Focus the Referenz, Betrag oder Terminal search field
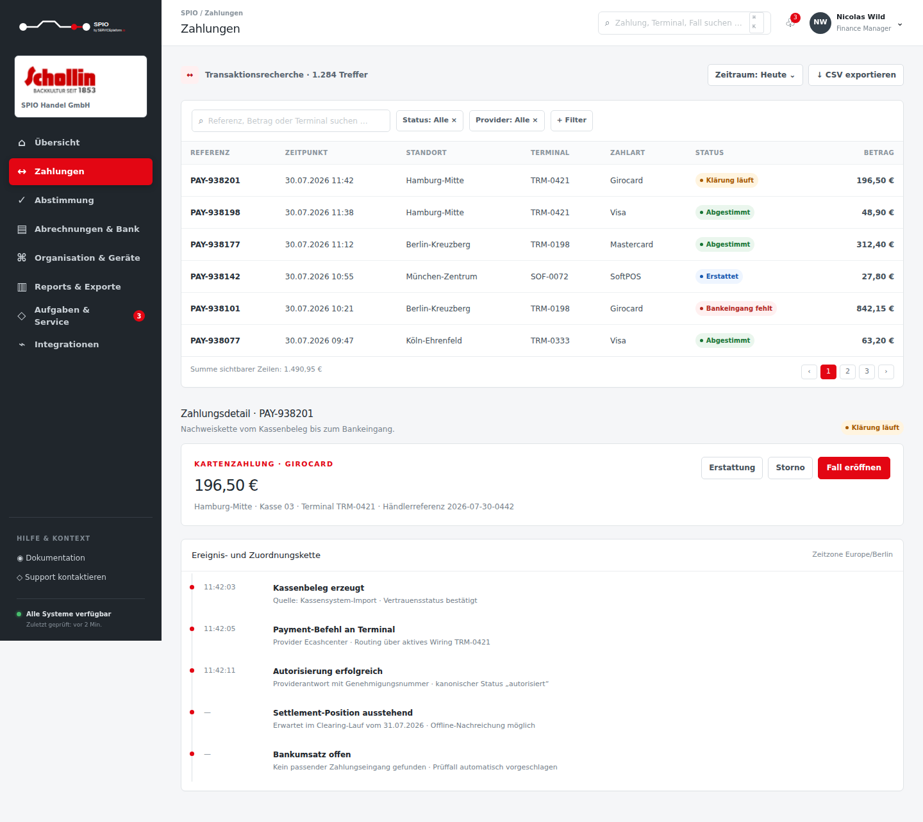 [291, 120]
